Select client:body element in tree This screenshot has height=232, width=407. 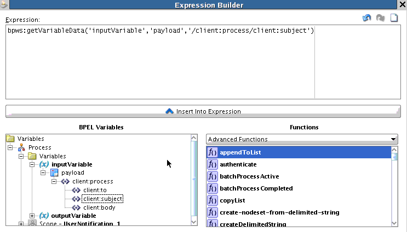pos(99,207)
